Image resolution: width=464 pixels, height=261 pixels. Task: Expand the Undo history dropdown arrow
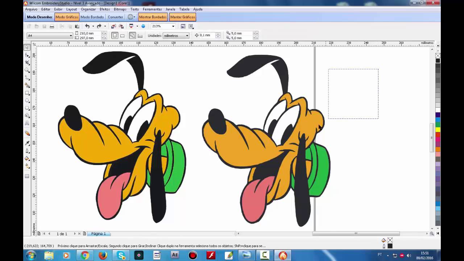(x=93, y=26)
